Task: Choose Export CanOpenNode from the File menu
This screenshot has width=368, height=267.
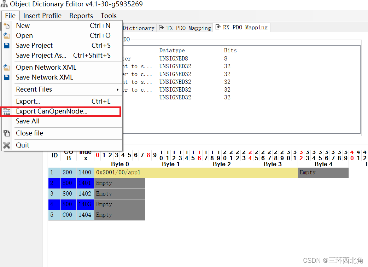Action: (52, 111)
